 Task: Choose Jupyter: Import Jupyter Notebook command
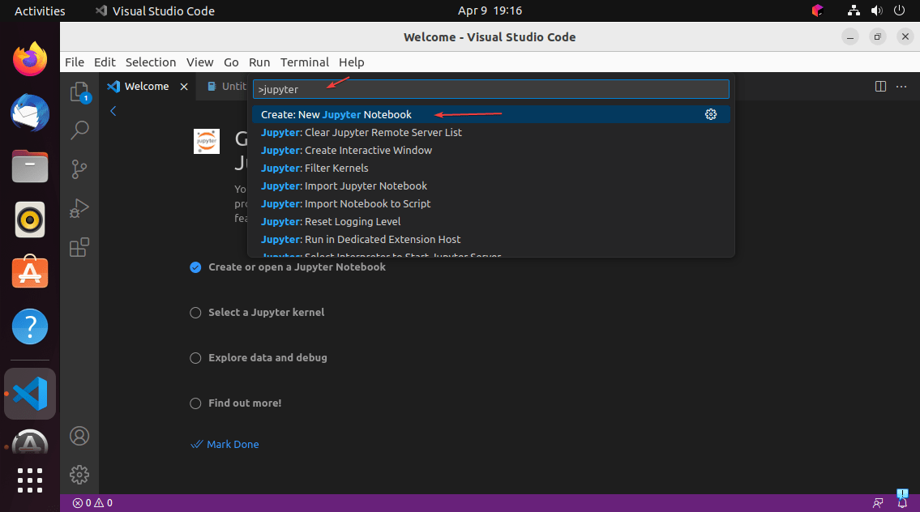click(491, 186)
